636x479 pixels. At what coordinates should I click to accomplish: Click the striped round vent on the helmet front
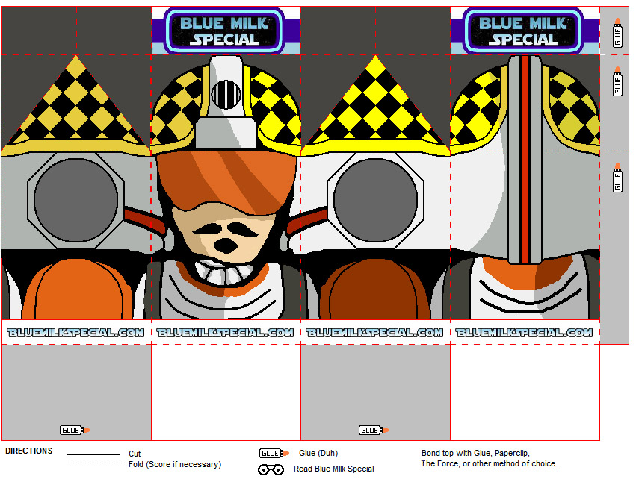pos(226,95)
